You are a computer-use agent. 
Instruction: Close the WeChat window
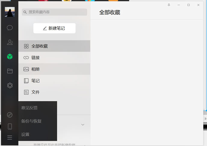198,5
